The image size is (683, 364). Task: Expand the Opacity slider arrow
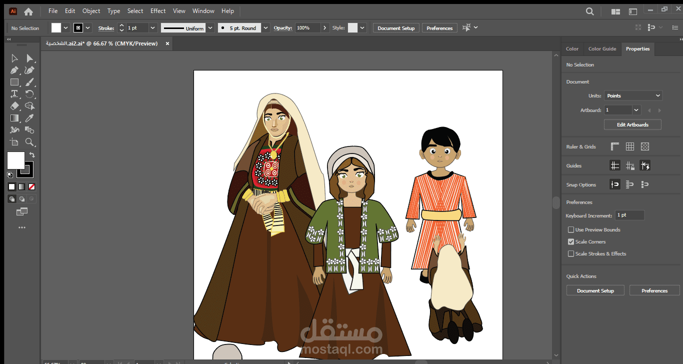click(325, 28)
